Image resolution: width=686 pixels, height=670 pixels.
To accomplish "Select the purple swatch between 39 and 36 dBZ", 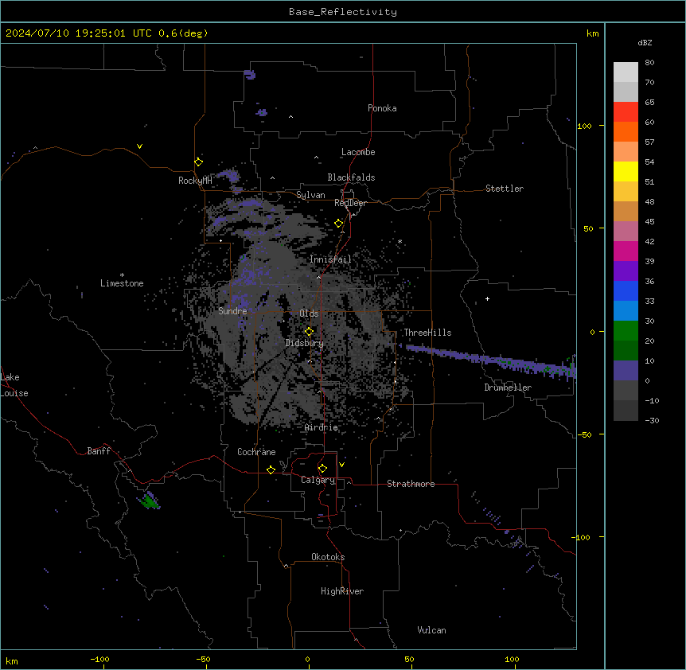I will point(626,271).
